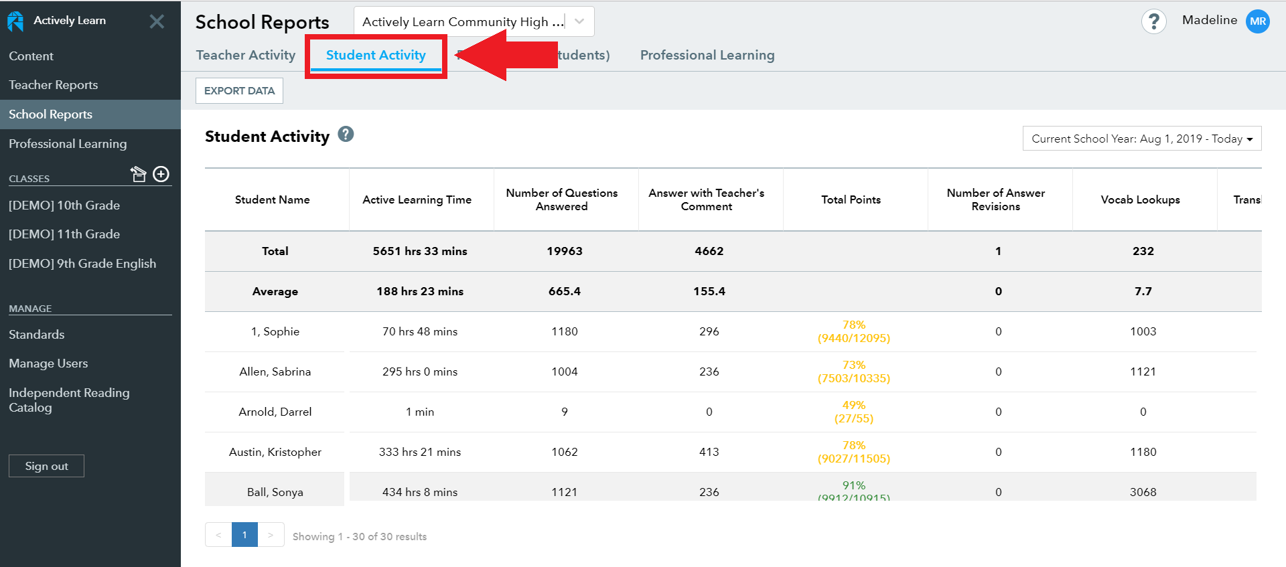Click student name Allen, Sabrina
Image resolution: width=1286 pixels, height=567 pixels.
pyautogui.click(x=275, y=372)
